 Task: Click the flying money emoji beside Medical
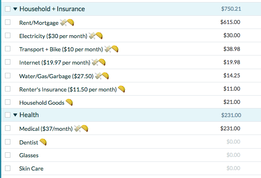click(78, 128)
